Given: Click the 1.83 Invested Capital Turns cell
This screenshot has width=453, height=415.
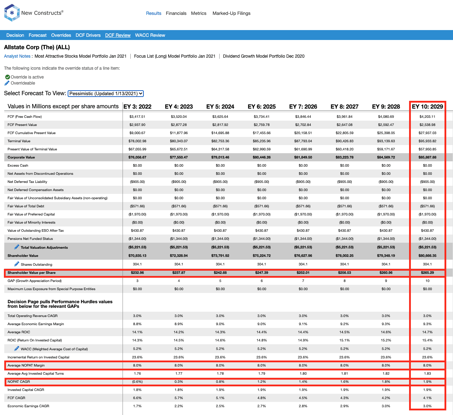Looking at the screenshot, I should pyautogui.click(x=427, y=374).
